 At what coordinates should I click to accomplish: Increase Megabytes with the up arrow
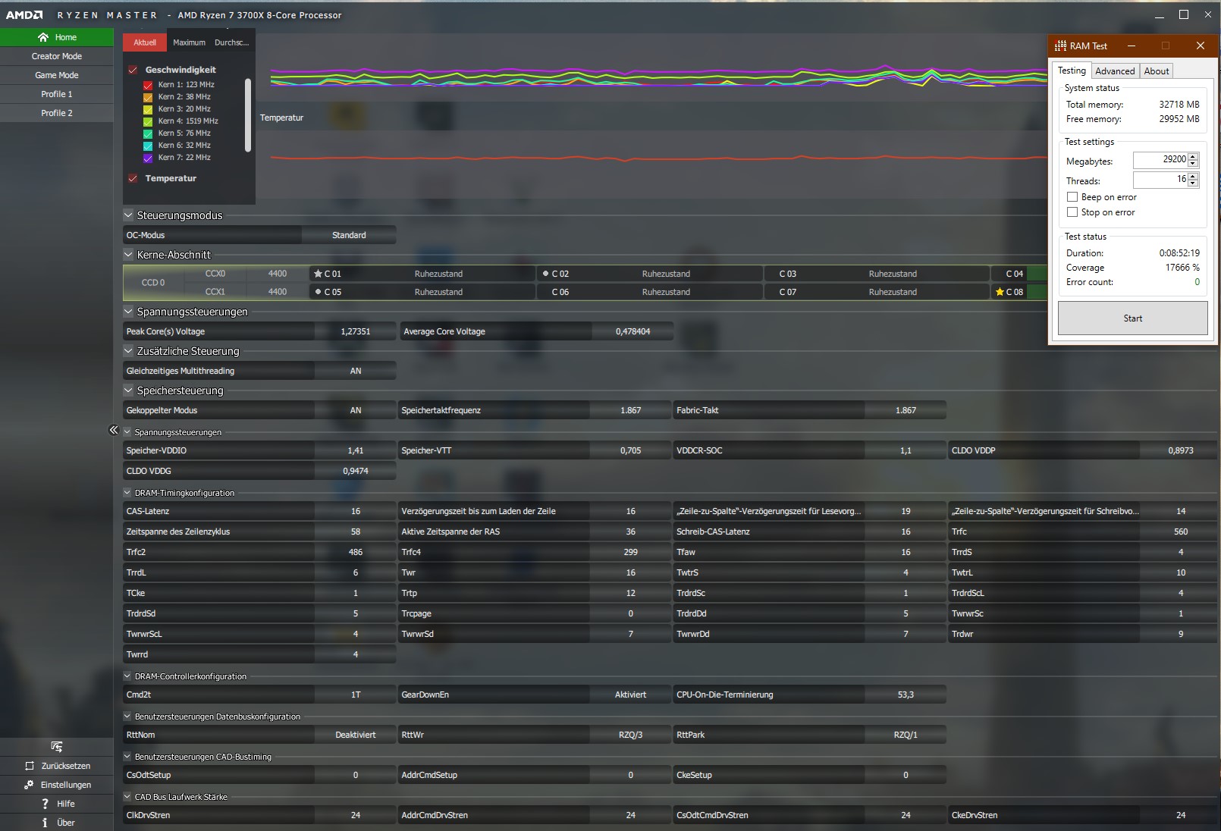(1193, 156)
